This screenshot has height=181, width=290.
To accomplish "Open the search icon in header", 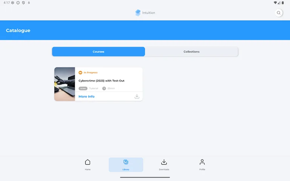I will coord(279,13).
